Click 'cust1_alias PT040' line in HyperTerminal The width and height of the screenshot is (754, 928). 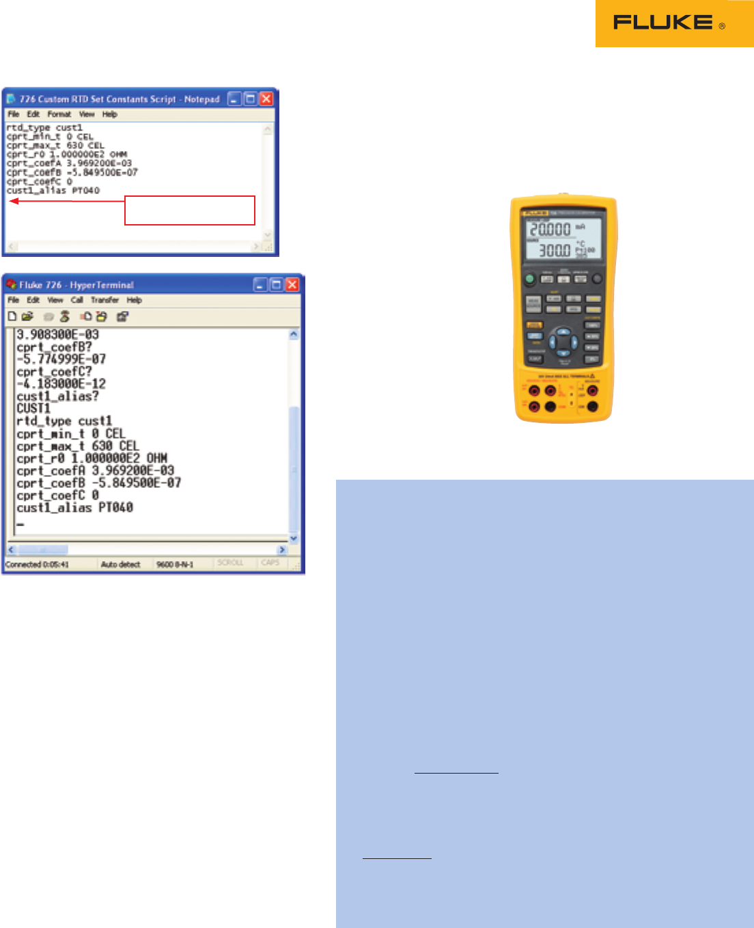click(75, 508)
